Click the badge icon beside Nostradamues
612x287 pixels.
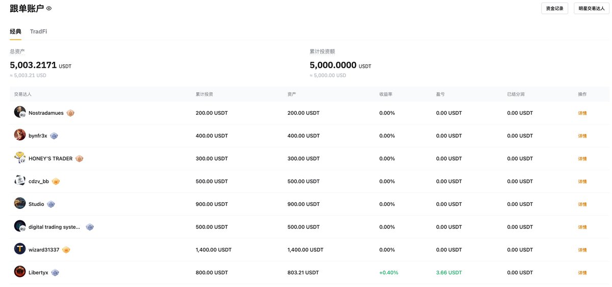70,113
